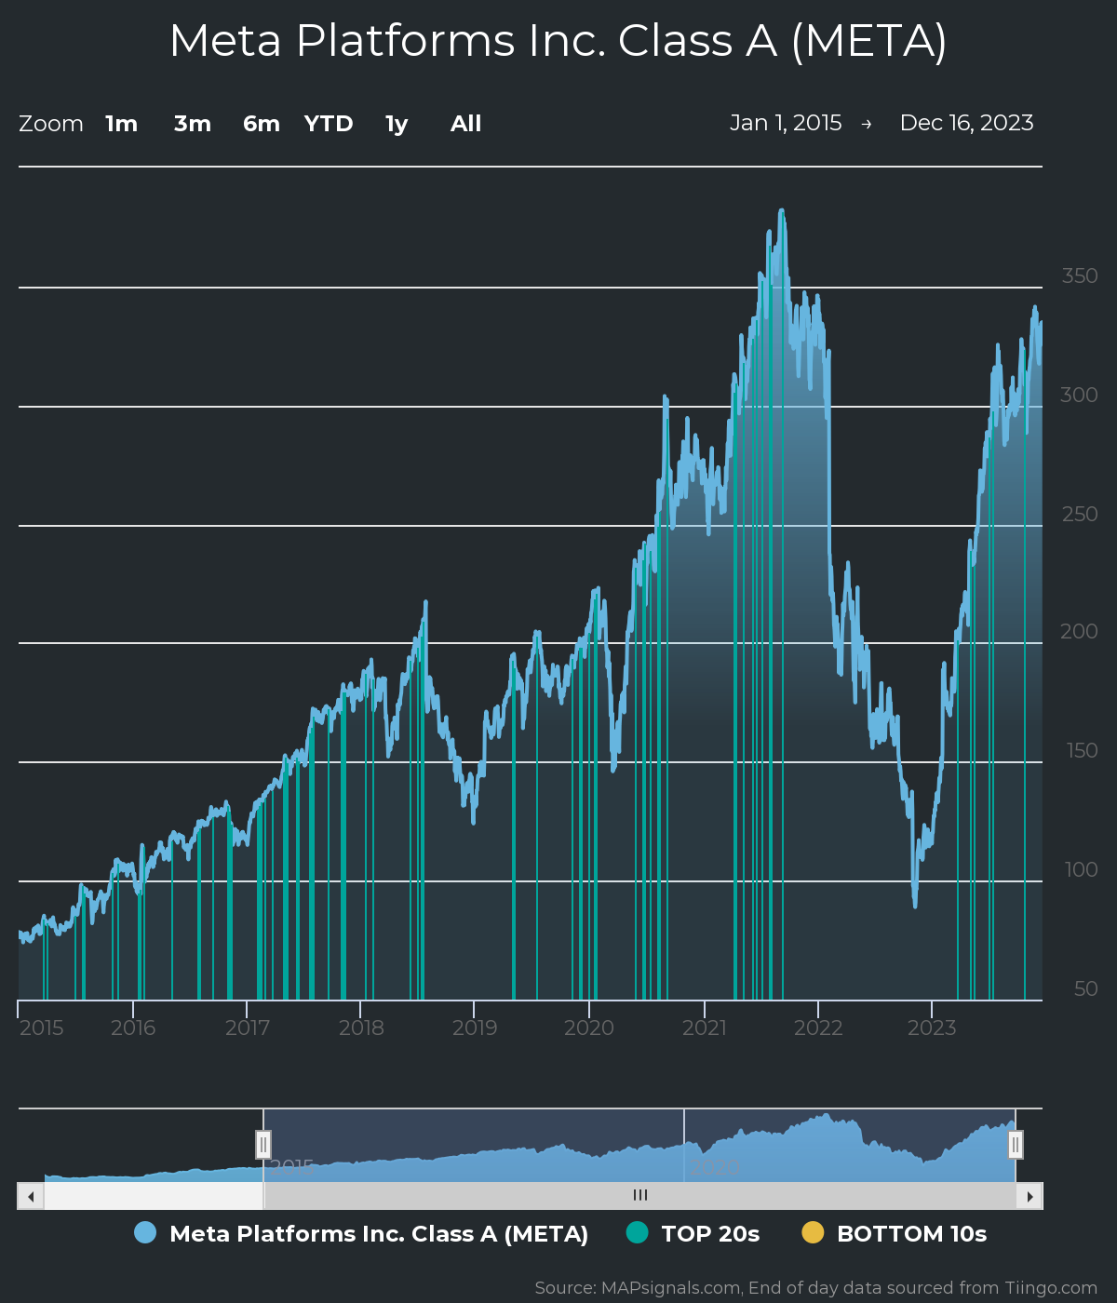The width and height of the screenshot is (1117, 1303).
Task: Click the MAPsignals.com source credit text
Action: (816, 1288)
